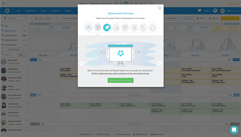The width and height of the screenshot is (241, 137).
Task: Open the People menu
Action: click(68, 11)
